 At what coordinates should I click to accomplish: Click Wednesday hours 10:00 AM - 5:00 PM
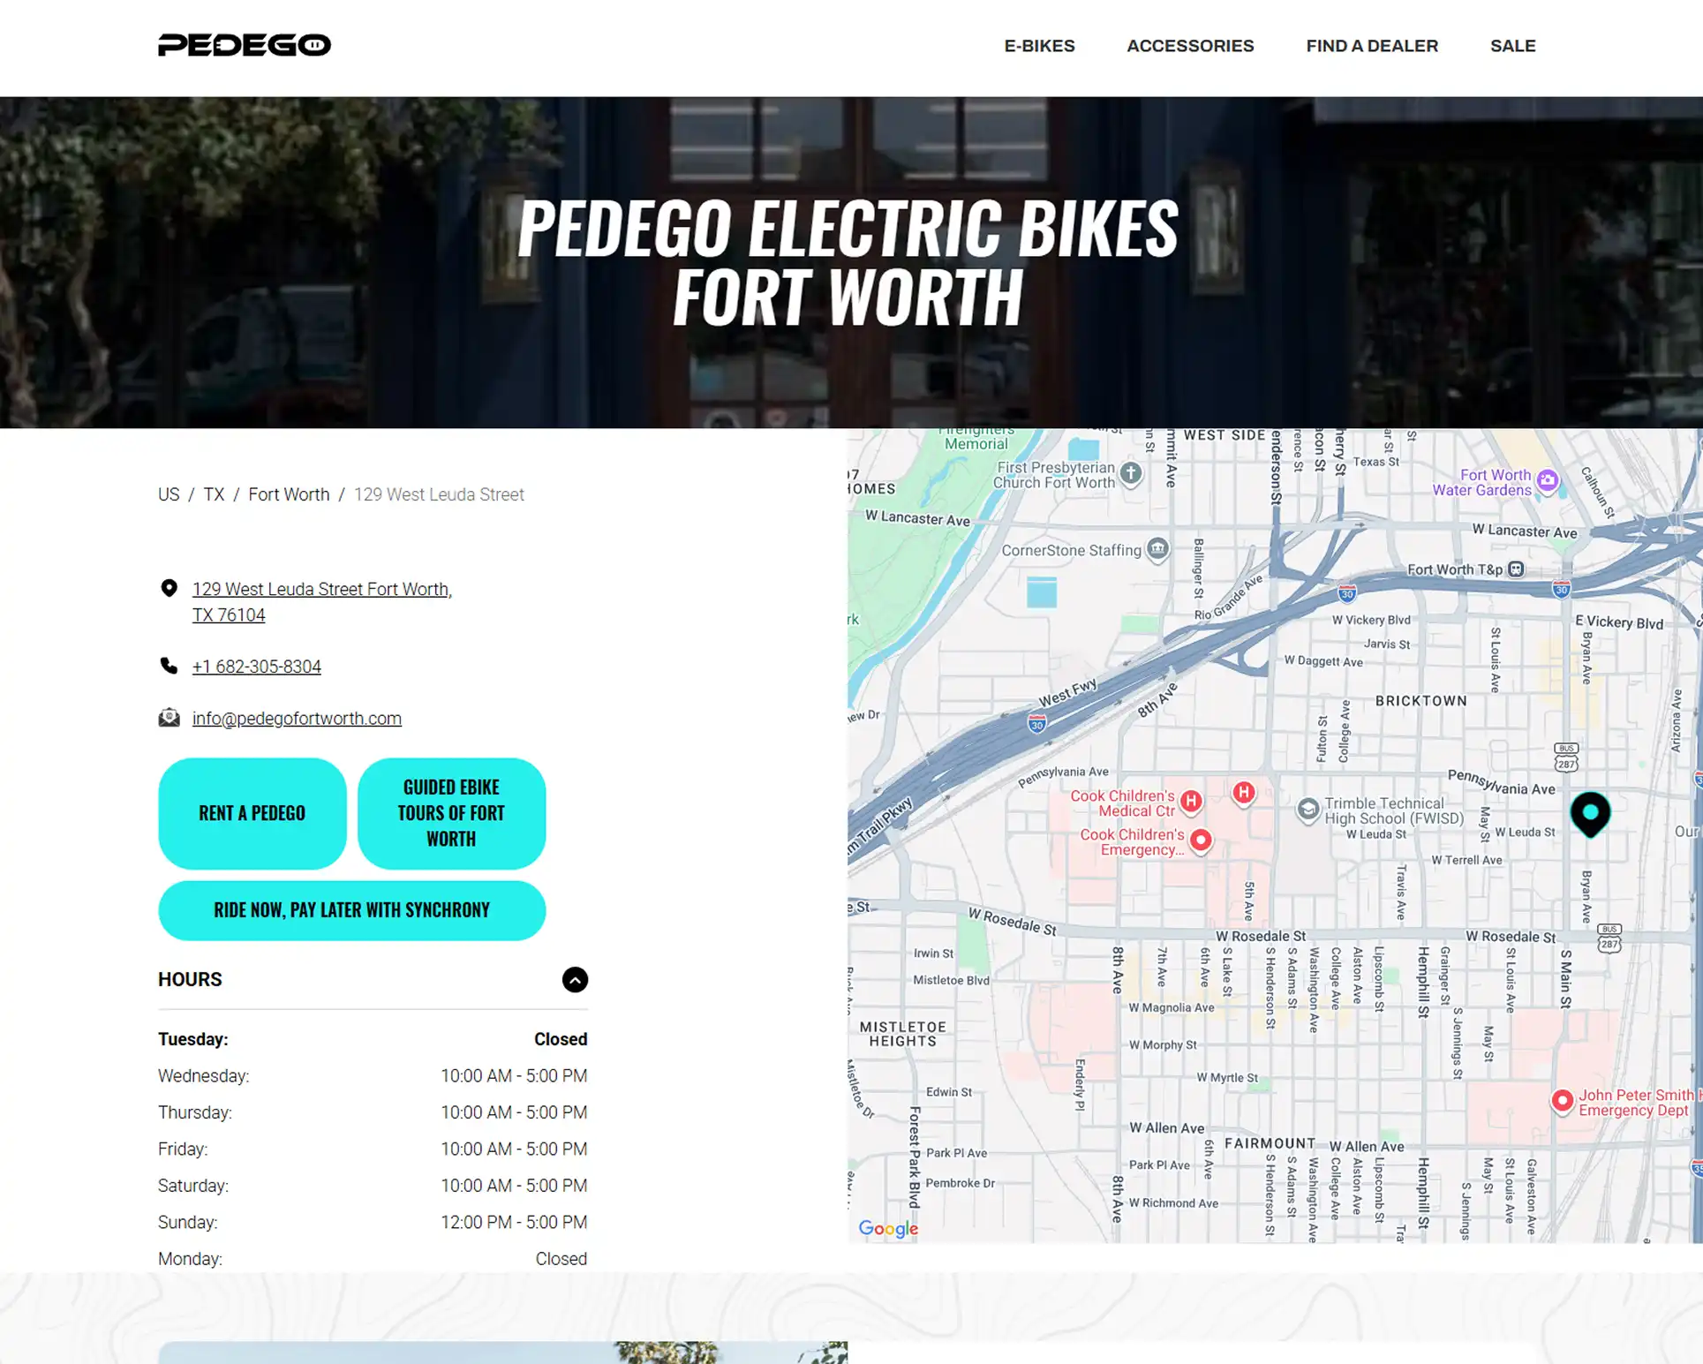[514, 1076]
